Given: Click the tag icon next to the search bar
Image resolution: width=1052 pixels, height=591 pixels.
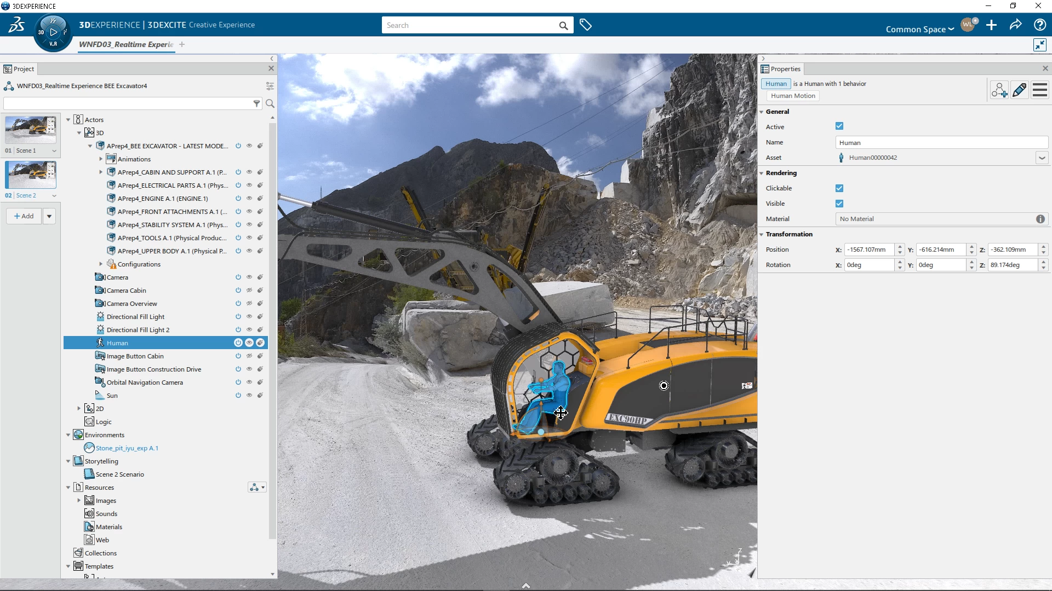Looking at the screenshot, I should pyautogui.click(x=586, y=25).
